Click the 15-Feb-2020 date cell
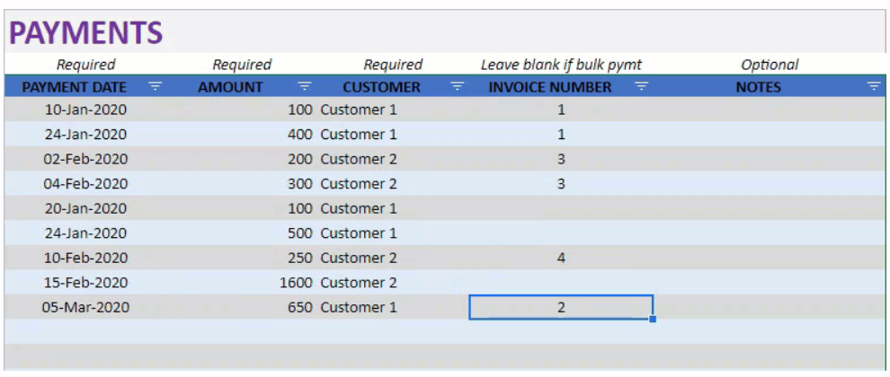Screen dimensions: 890x377 point(85,283)
